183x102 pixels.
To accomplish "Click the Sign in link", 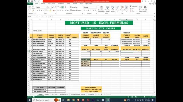I will click(151, 4).
